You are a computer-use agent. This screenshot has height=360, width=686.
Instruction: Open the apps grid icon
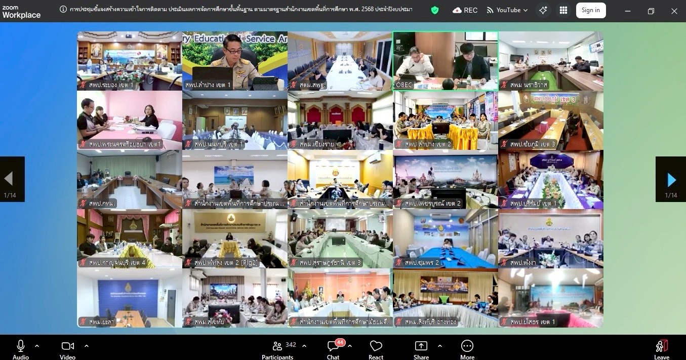tap(563, 10)
